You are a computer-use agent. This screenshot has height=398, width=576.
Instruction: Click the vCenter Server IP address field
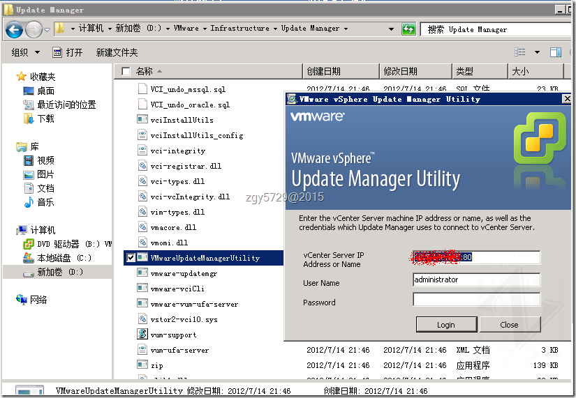coord(476,257)
